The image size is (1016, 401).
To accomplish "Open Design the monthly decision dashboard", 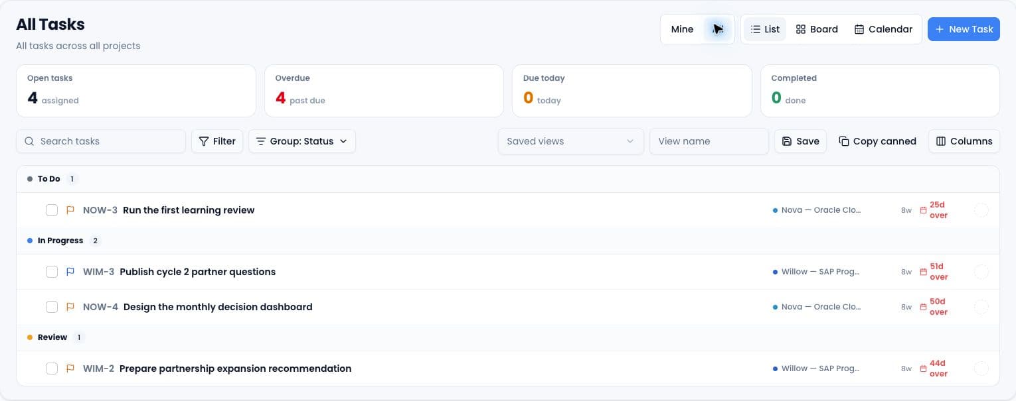I will click(218, 307).
